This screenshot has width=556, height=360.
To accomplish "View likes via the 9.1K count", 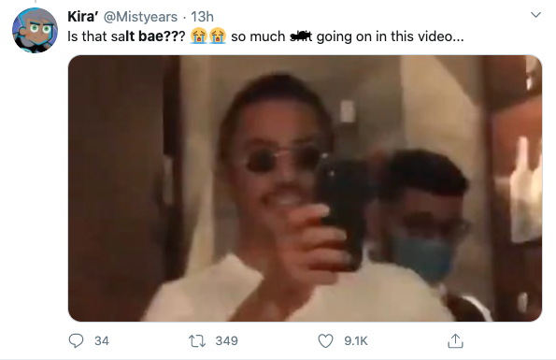I will (356, 341).
